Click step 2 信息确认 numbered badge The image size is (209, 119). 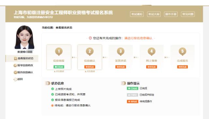(90, 51)
